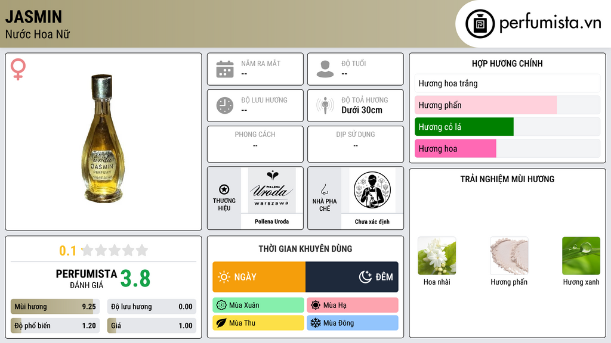Click the Đêm nighttime button

[x=352, y=277]
